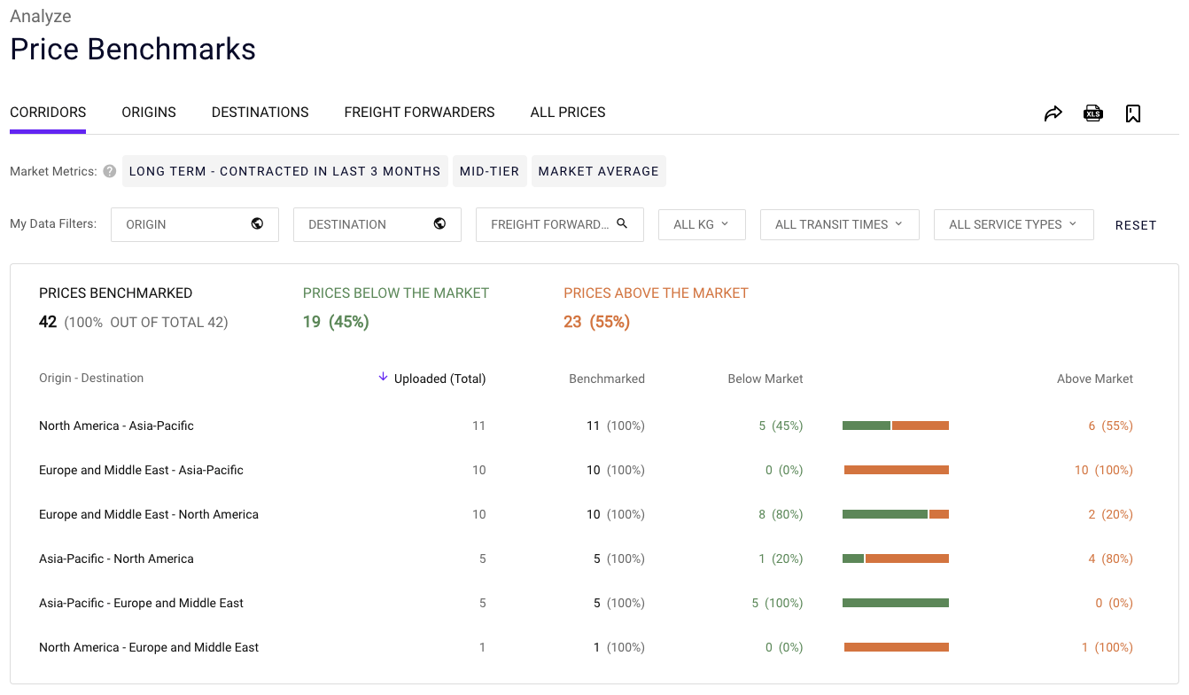Click the Analyze breadcrumb text
Viewport: 1189px width, 695px height.
41,16
